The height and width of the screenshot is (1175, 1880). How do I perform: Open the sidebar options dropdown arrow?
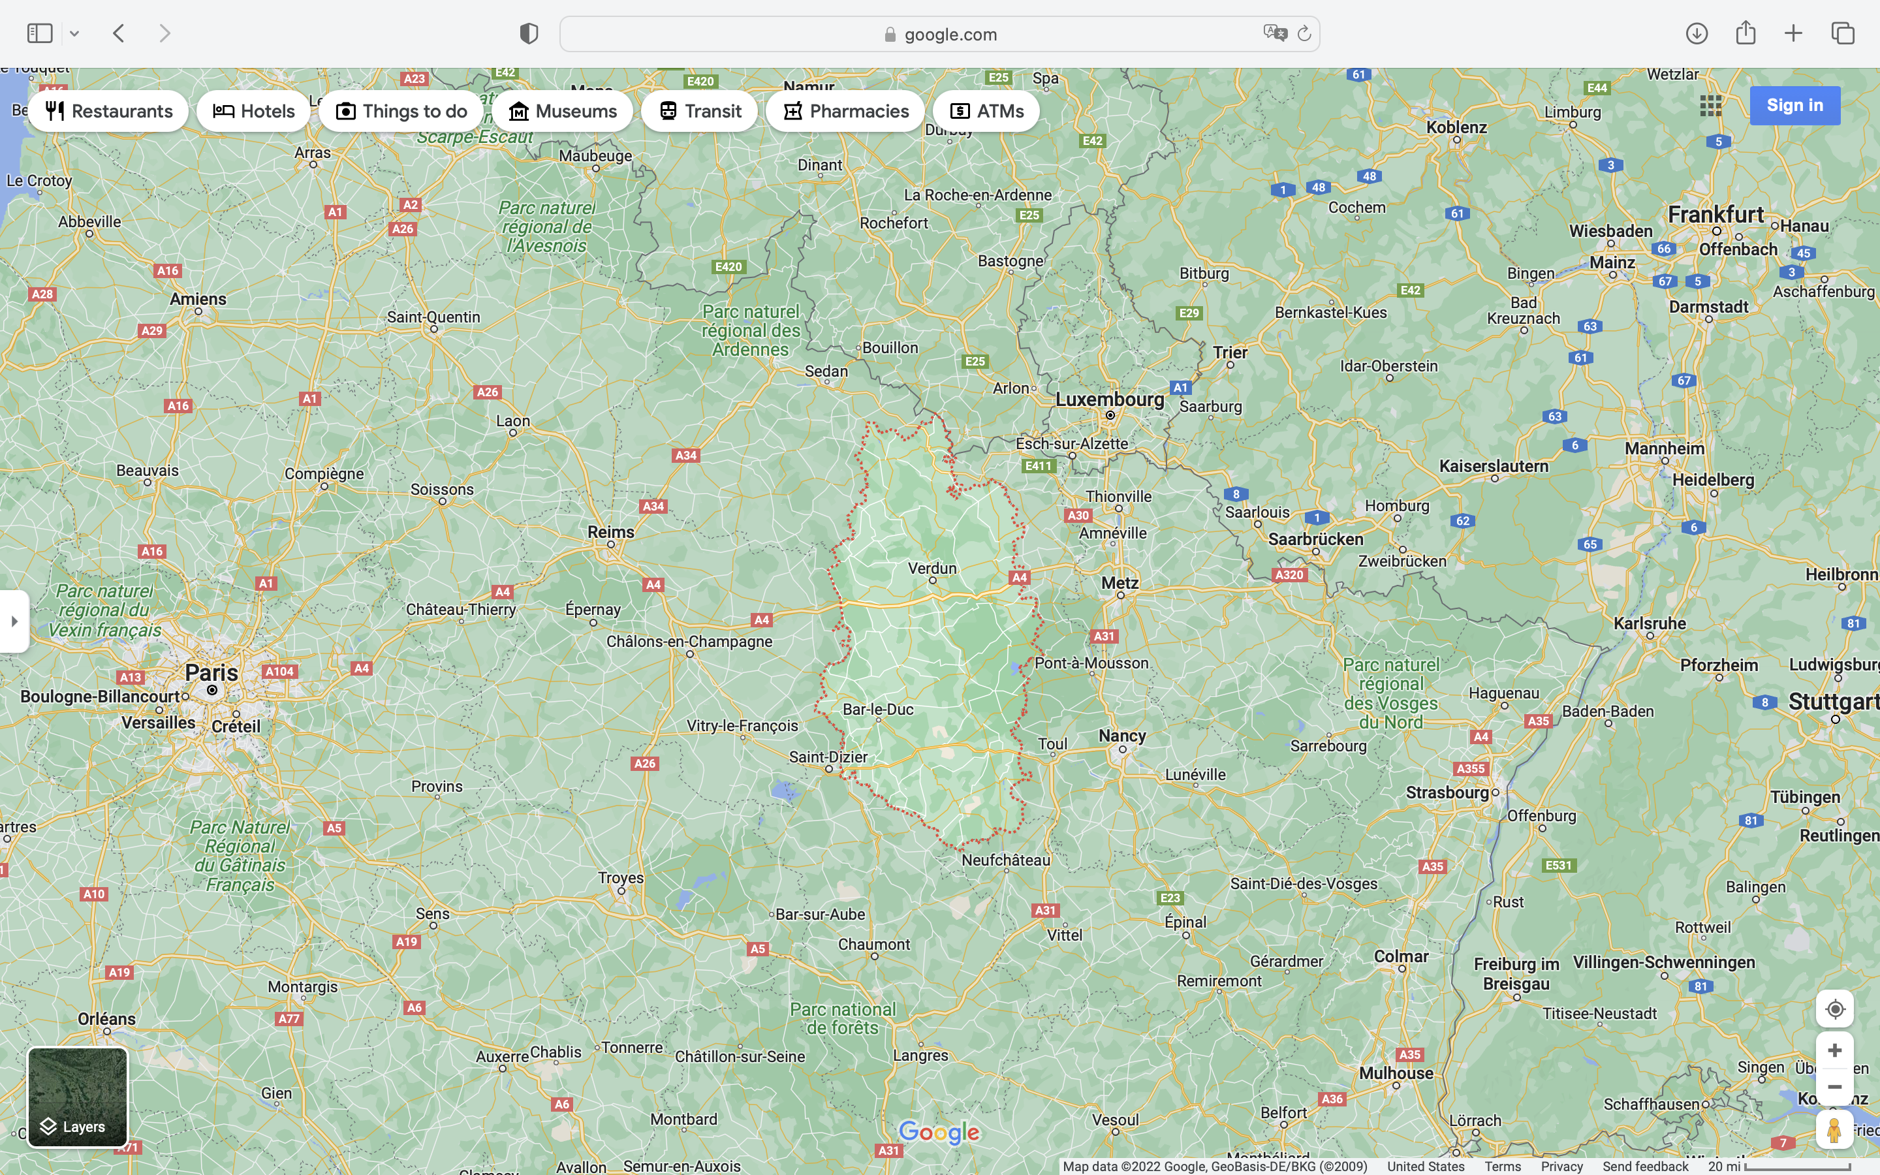click(x=74, y=33)
